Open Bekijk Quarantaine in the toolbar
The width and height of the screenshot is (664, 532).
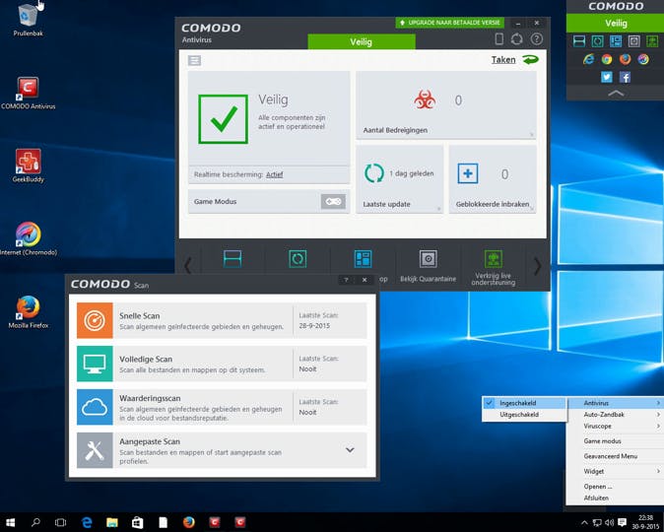(429, 266)
